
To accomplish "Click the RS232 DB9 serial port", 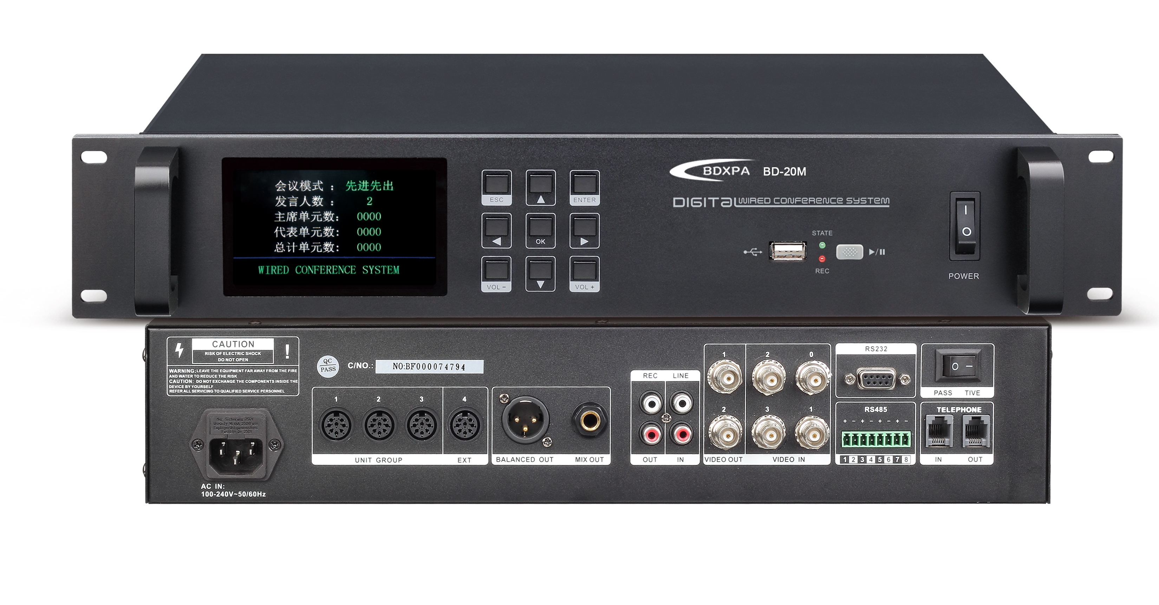I will 876,379.
